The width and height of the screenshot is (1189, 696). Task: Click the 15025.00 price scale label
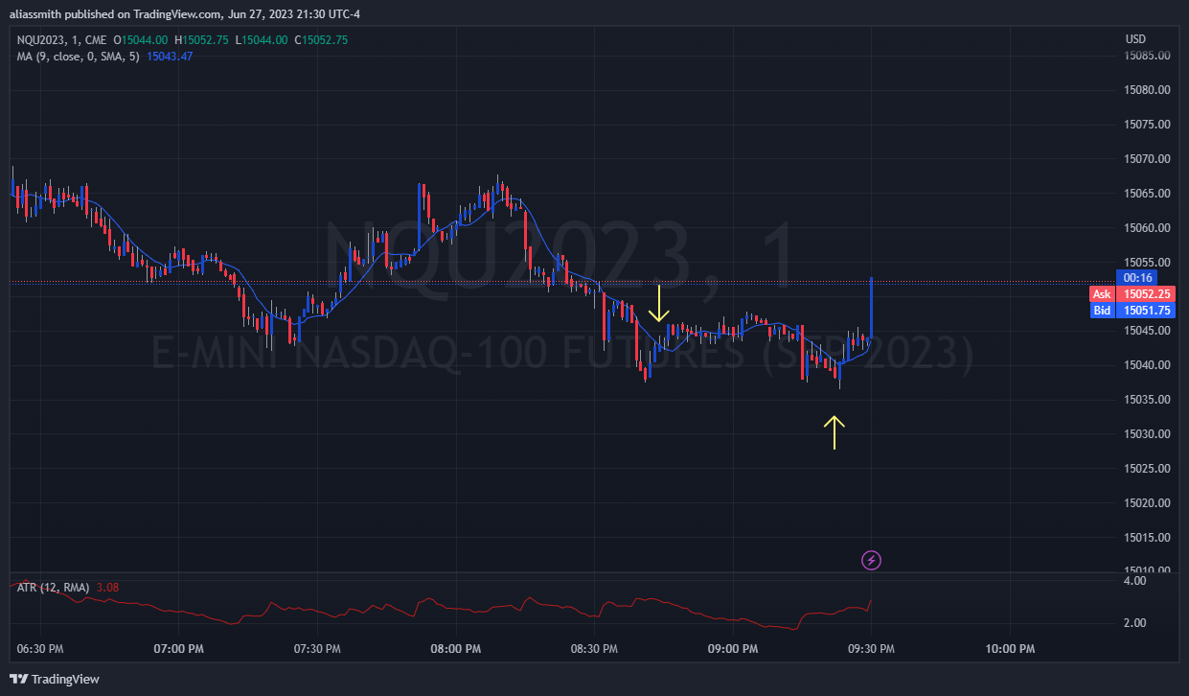(1147, 469)
